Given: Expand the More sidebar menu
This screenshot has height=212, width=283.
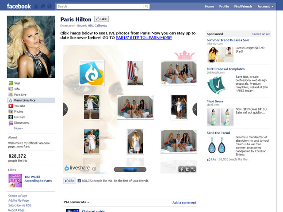Looking at the screenshot, I should (19, 129).
